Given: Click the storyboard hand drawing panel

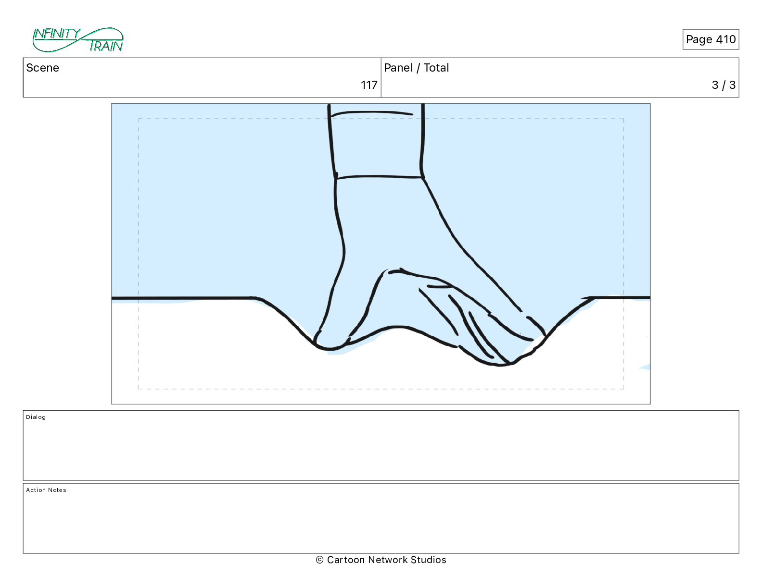Looking at the screenshot, I should [x=381, y=254].
